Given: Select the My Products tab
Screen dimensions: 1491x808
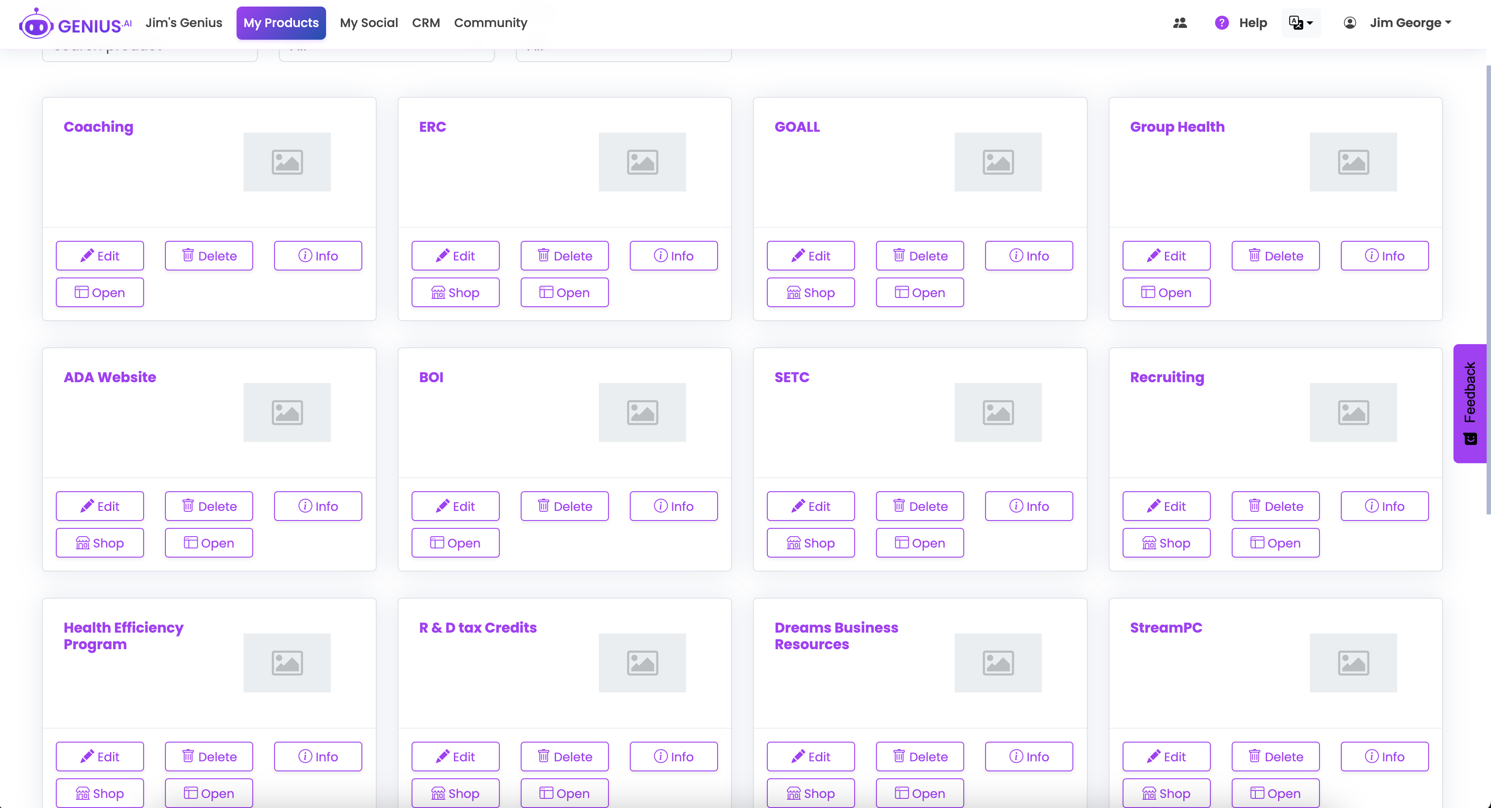Looking at the screenshot, I should pyautogui.click(x=281, y=23).
